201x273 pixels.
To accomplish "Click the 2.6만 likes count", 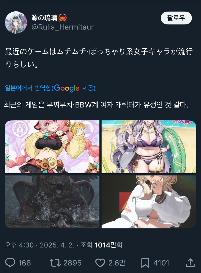I will click(117, 263).
